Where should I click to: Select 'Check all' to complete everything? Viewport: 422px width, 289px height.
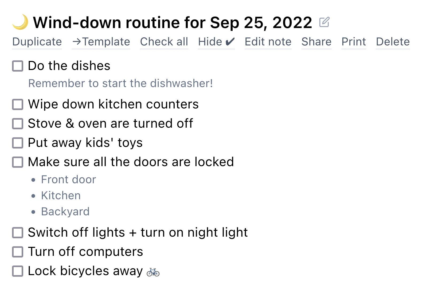(x=164, y=42)
